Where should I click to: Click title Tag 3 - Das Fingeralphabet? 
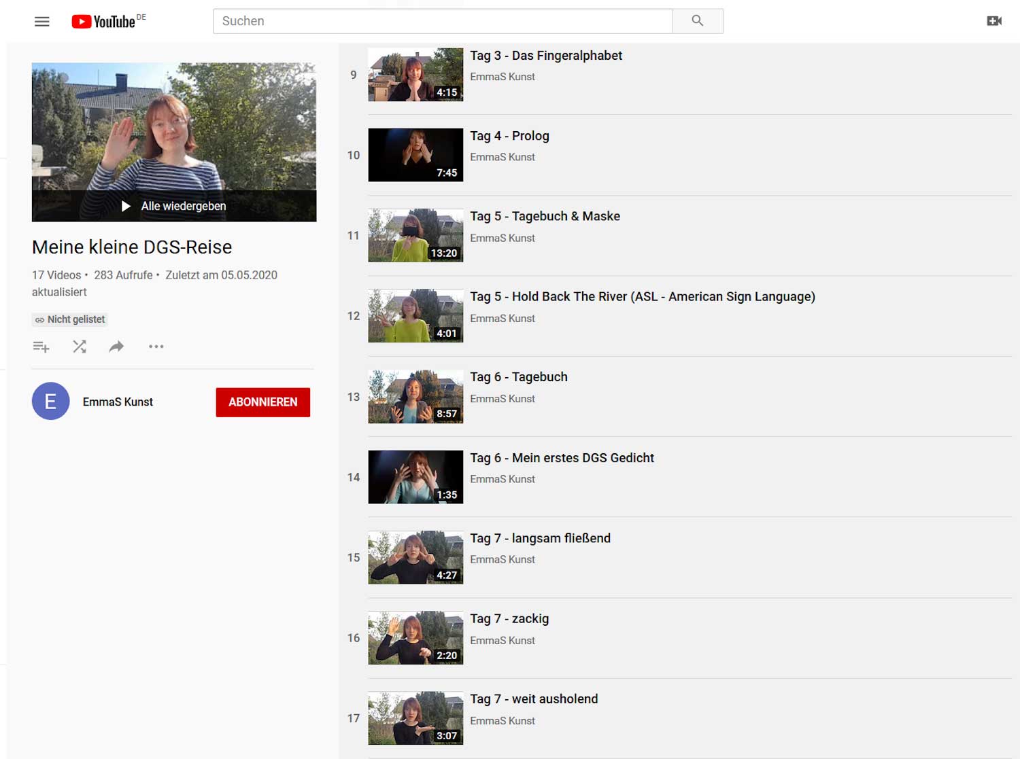[546, 56]
